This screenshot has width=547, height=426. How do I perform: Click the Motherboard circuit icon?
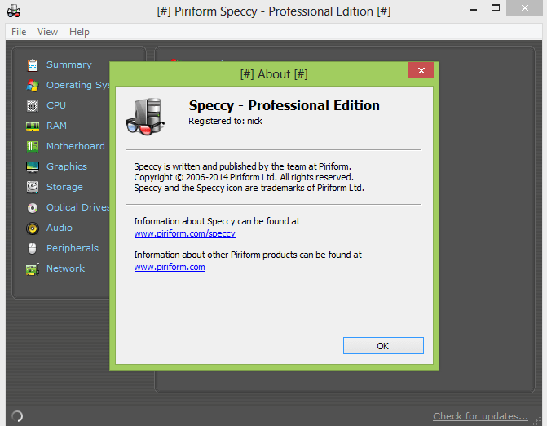pyautogui.click(x=33, y=146)
